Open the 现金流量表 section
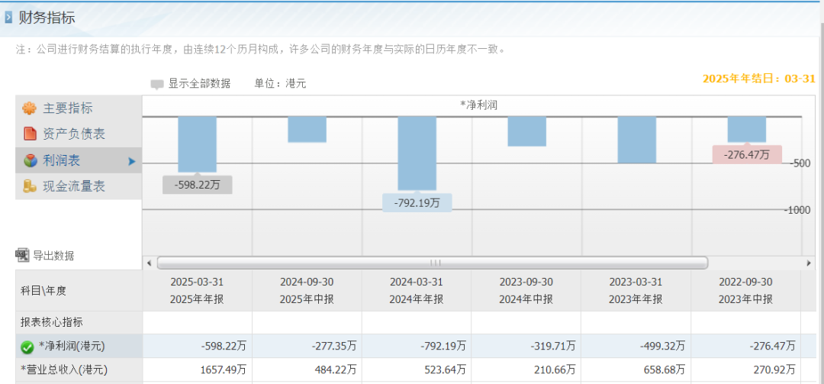 point(79,186)
